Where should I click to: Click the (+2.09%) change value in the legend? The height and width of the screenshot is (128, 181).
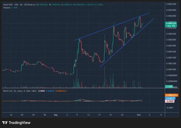pos(99,5)
